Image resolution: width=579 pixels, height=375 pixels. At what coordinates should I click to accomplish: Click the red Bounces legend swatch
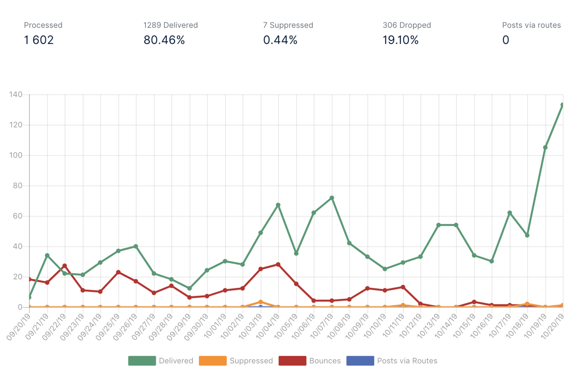point(292,361)
